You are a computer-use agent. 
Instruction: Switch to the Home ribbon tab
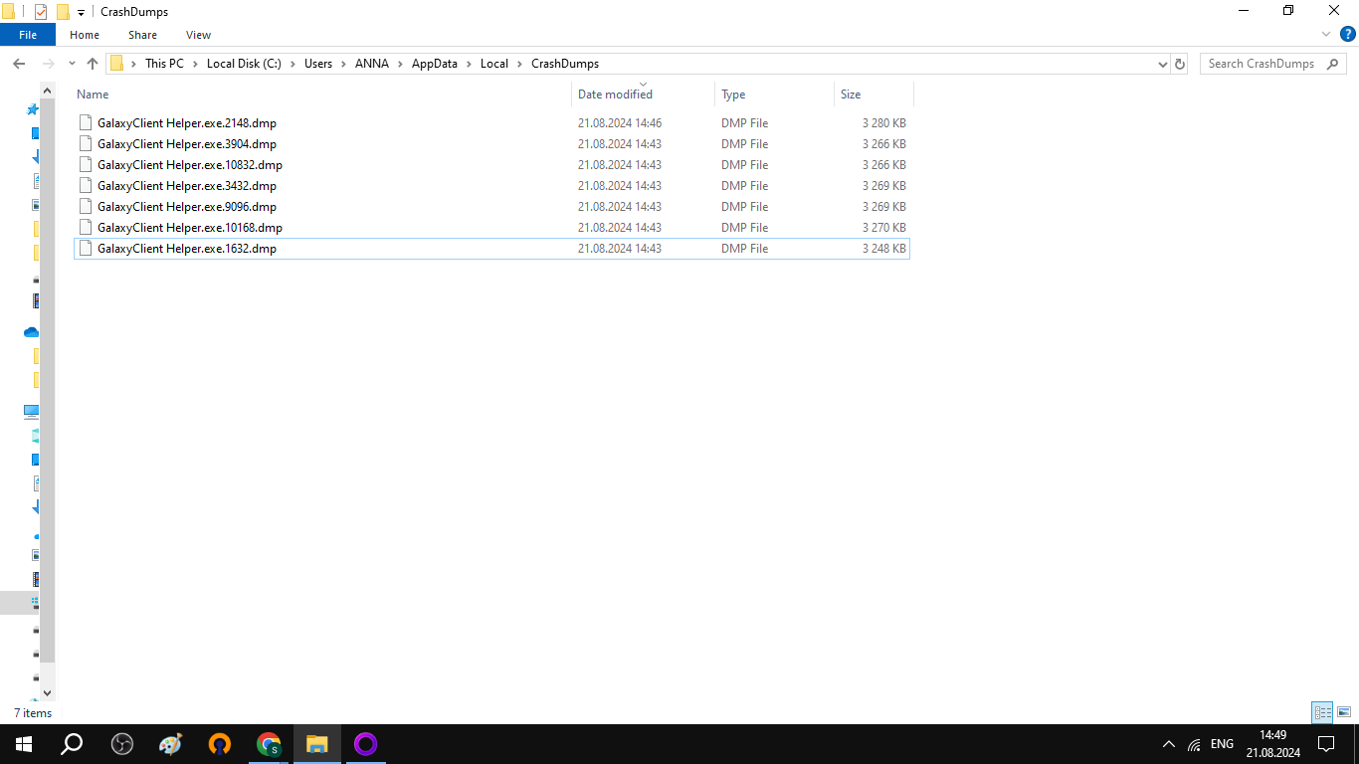tap(85, 35)
